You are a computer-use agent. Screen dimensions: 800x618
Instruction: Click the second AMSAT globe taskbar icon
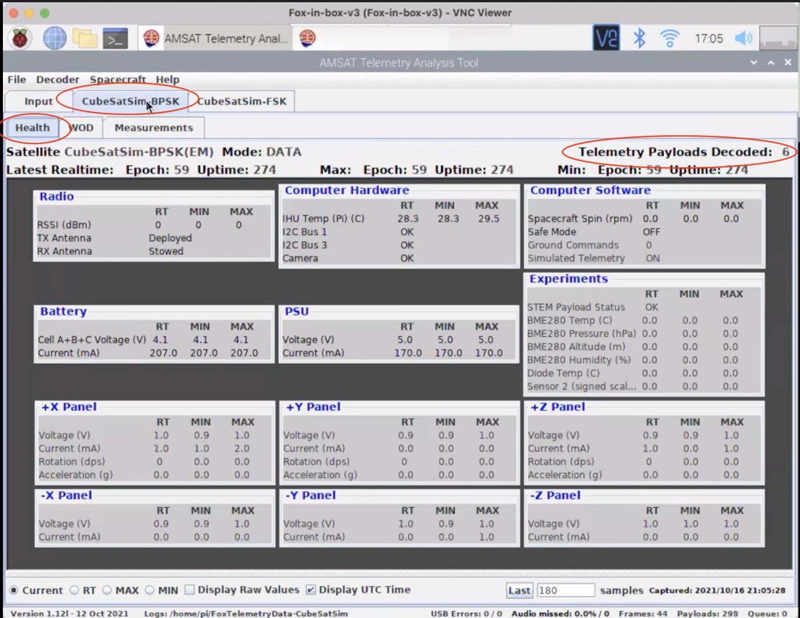[x=307, y=38]
